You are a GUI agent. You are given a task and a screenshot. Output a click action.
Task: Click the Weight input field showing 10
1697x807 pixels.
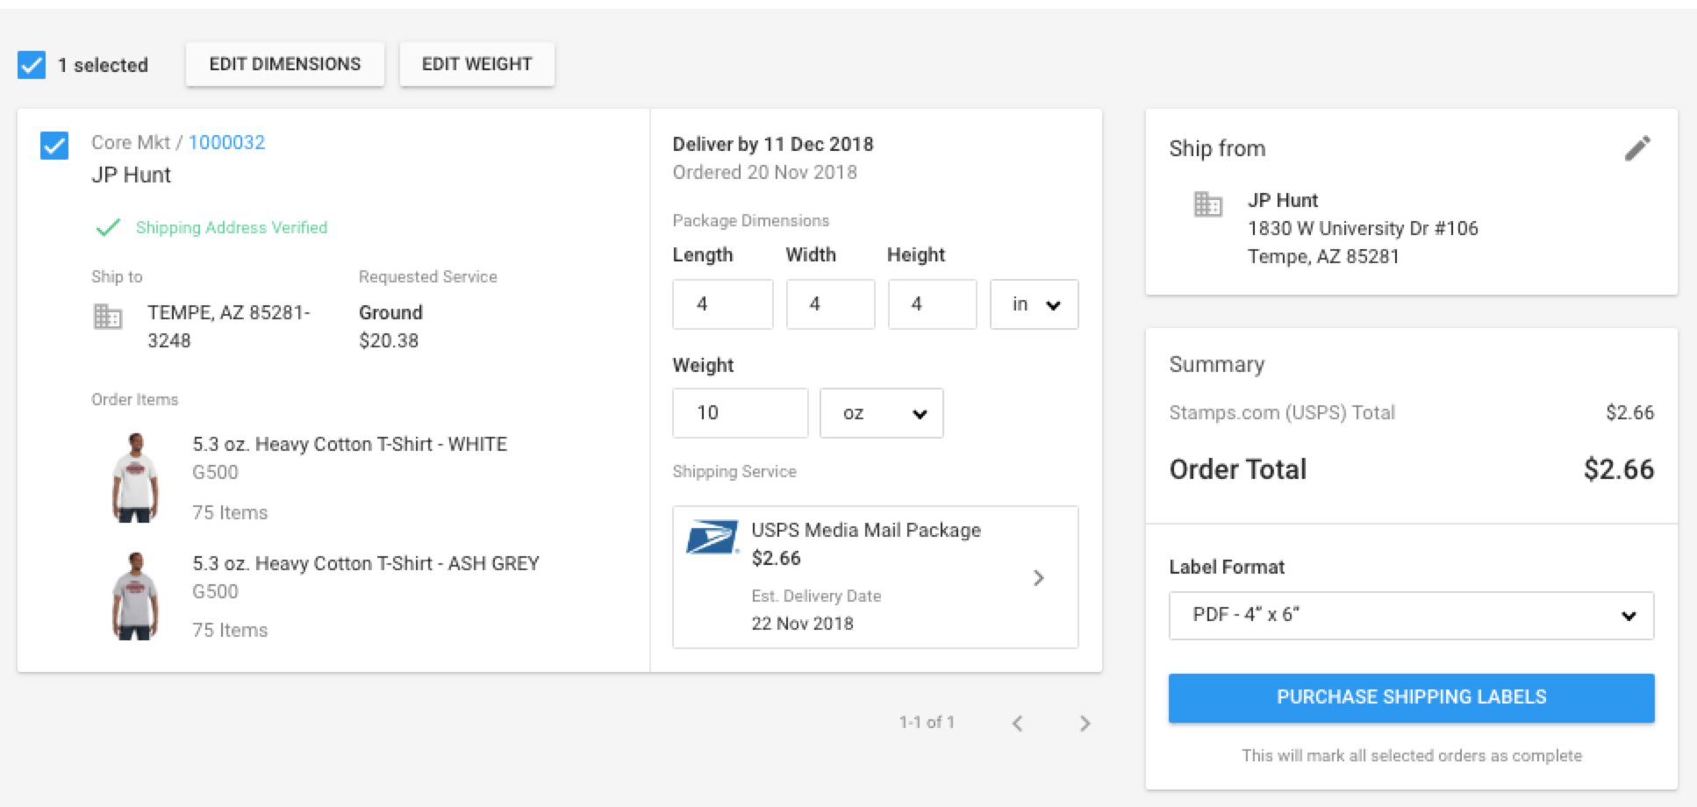tap(740, 413)
